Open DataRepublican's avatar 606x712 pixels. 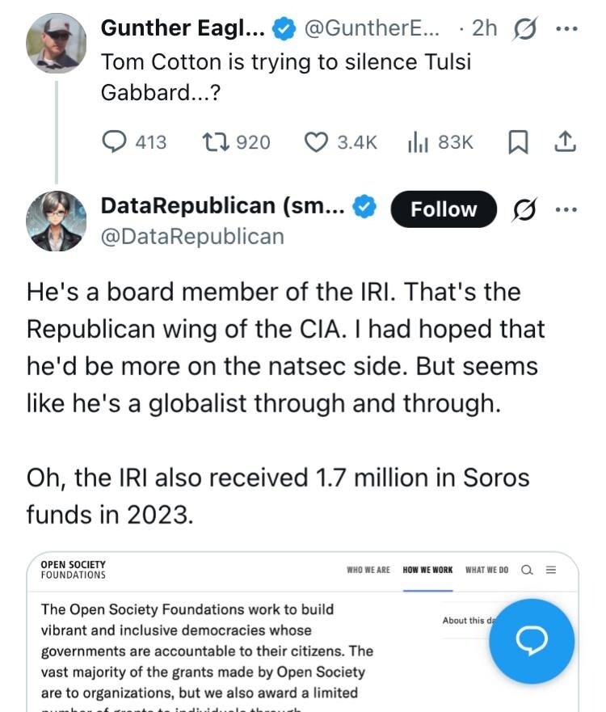56,221
